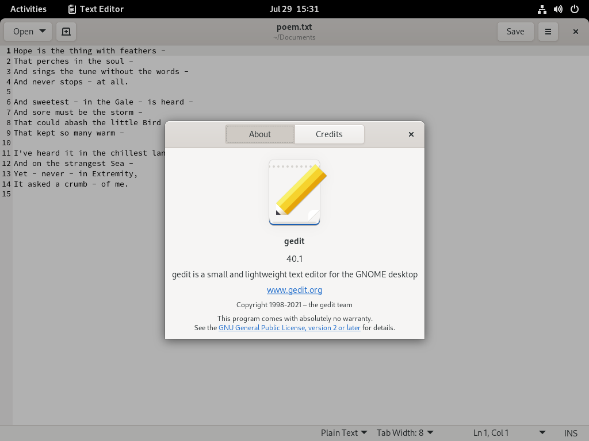
Task: Open the clock showing Jul 29 15:31
Action: (x=294, y=9)
